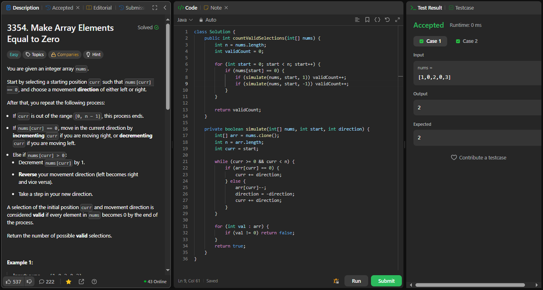This screenshot has width=543, height=290.
Task: Click the description scrollbar down arrow
Action: pyautogui.click(x=168, y=270)
